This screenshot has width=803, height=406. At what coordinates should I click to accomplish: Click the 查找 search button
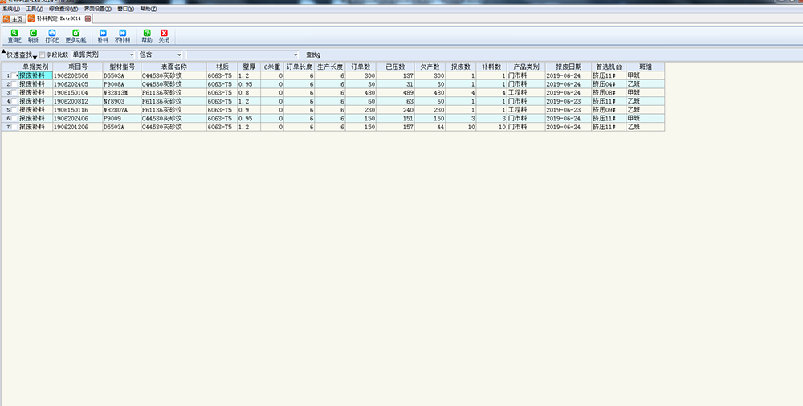click(x=312, y=55)
